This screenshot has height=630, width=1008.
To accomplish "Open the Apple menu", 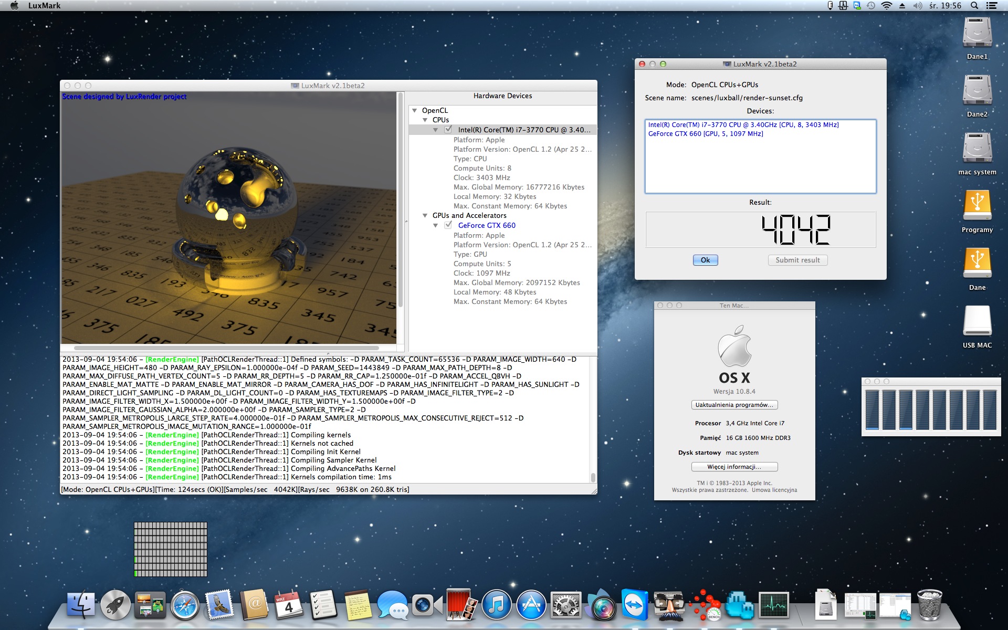I will pos(14,6).
